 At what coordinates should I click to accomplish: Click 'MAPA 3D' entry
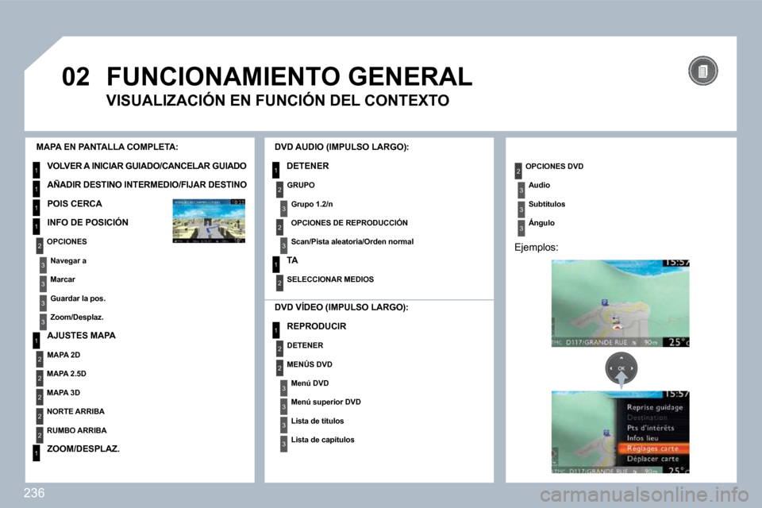(63, 393)
